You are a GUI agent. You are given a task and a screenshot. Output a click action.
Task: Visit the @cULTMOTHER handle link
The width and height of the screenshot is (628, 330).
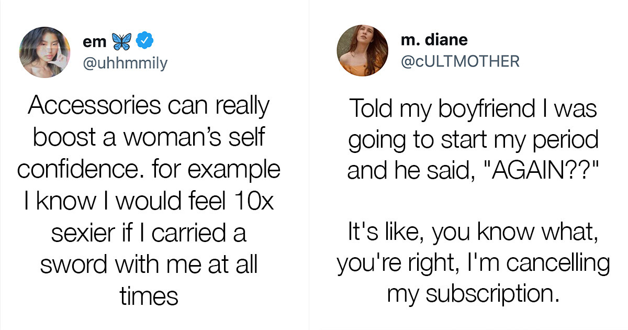pyautogui.click(x=460, y=61)
